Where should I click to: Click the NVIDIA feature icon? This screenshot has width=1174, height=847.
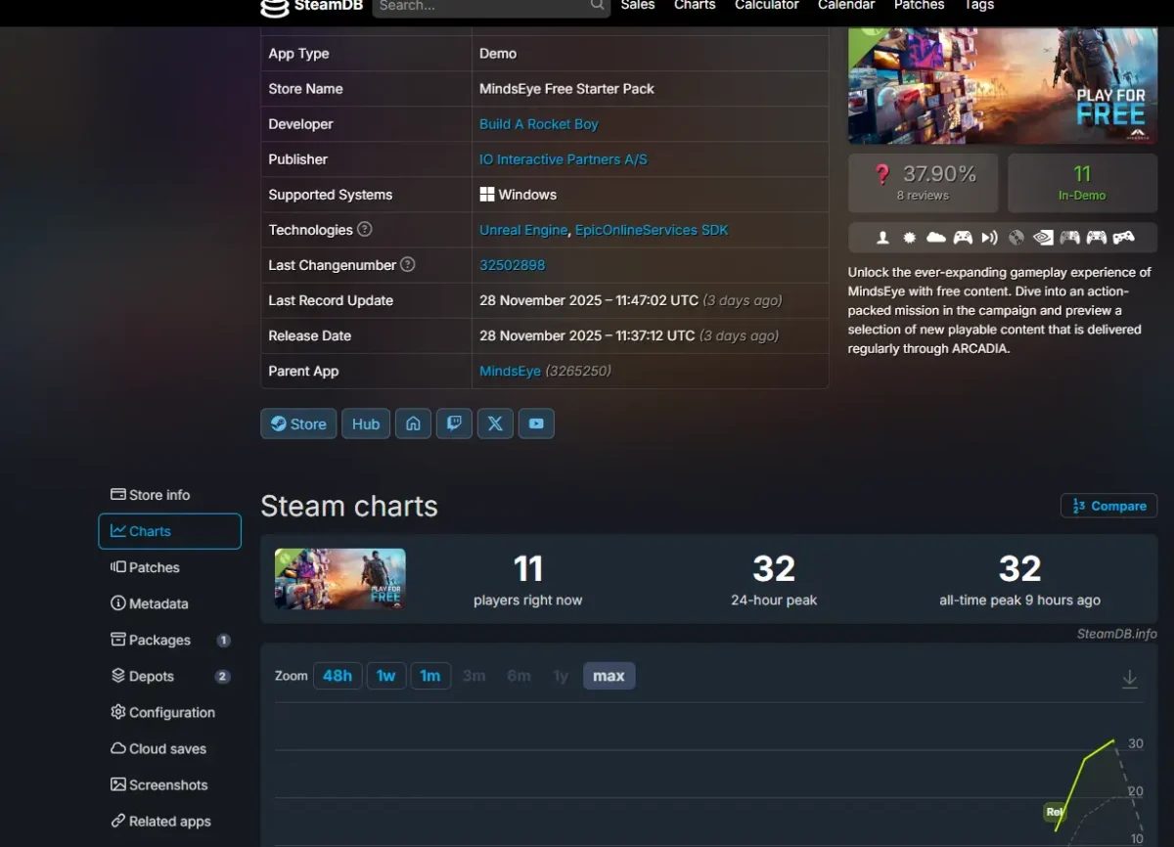tap(1043, 238)
